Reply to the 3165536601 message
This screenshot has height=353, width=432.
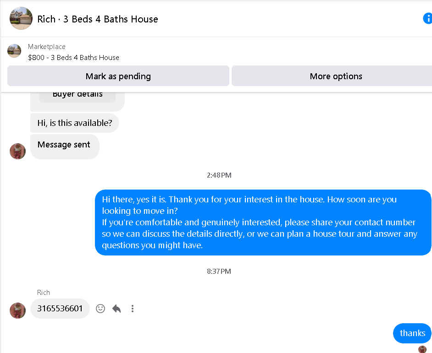click(x=116, y=309)
